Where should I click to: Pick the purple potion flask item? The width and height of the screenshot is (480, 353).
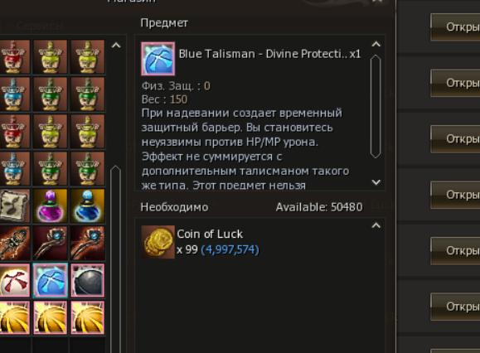51,206
